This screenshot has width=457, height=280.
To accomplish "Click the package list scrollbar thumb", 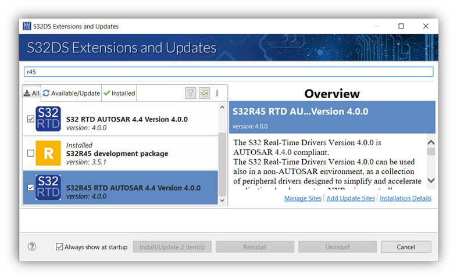I will click(x=222, y=164).
